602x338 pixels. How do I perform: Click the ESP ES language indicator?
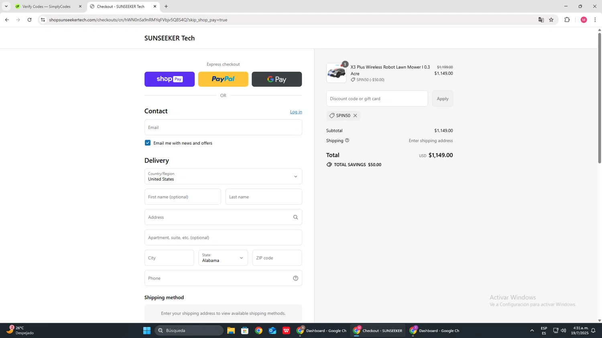[544, 331]
